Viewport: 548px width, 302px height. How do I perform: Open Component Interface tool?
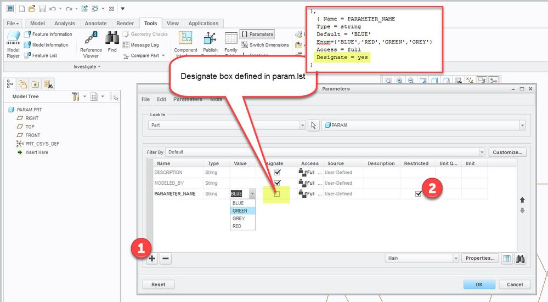click(x=185, y=44)
